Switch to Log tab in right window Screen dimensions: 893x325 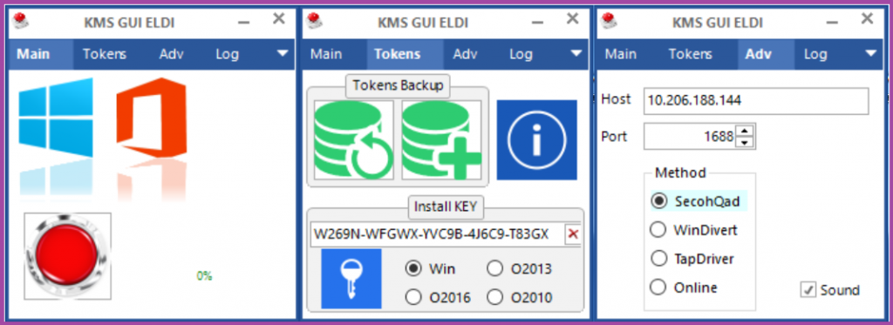tap(815, 54)
